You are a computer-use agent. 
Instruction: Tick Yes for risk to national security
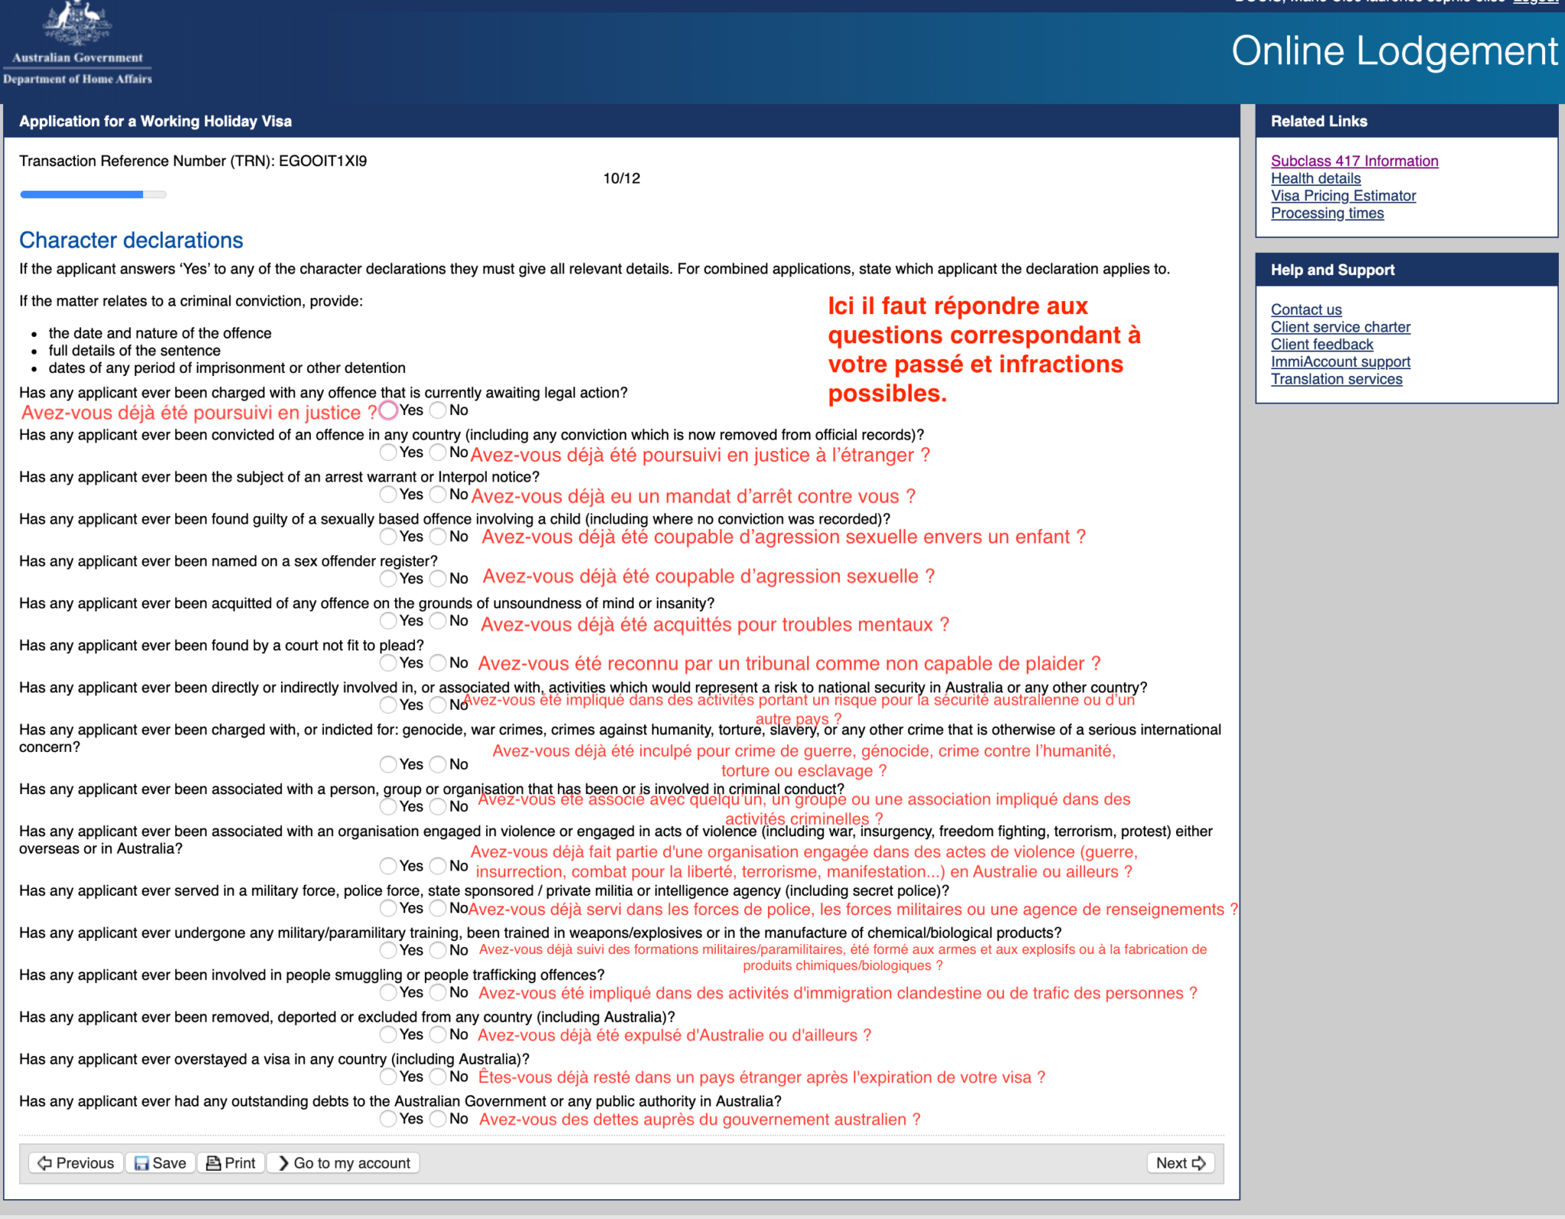pos(388,705)
